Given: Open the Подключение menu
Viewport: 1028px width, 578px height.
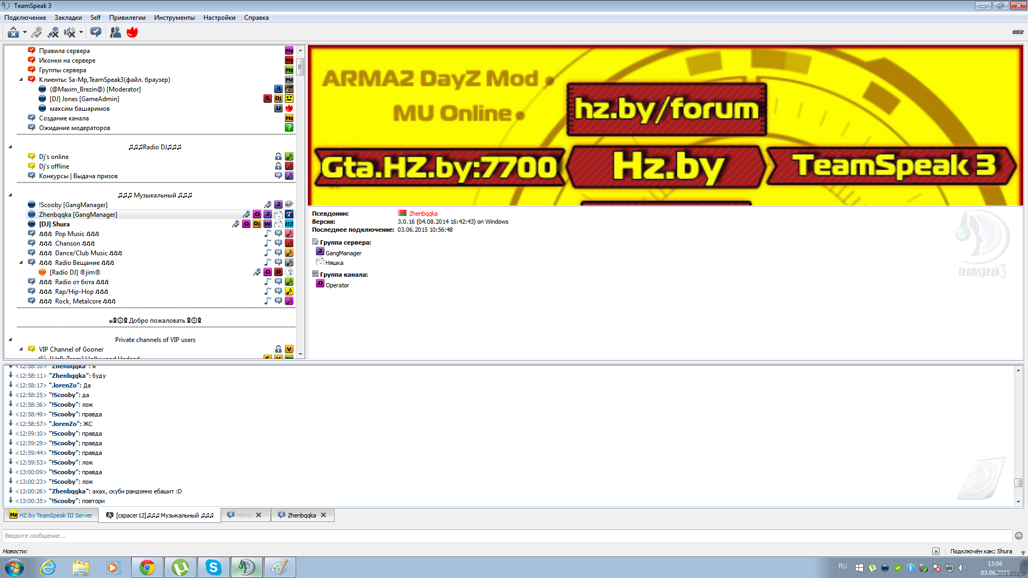Looking at the screenshot, I should tap(25, 18).
